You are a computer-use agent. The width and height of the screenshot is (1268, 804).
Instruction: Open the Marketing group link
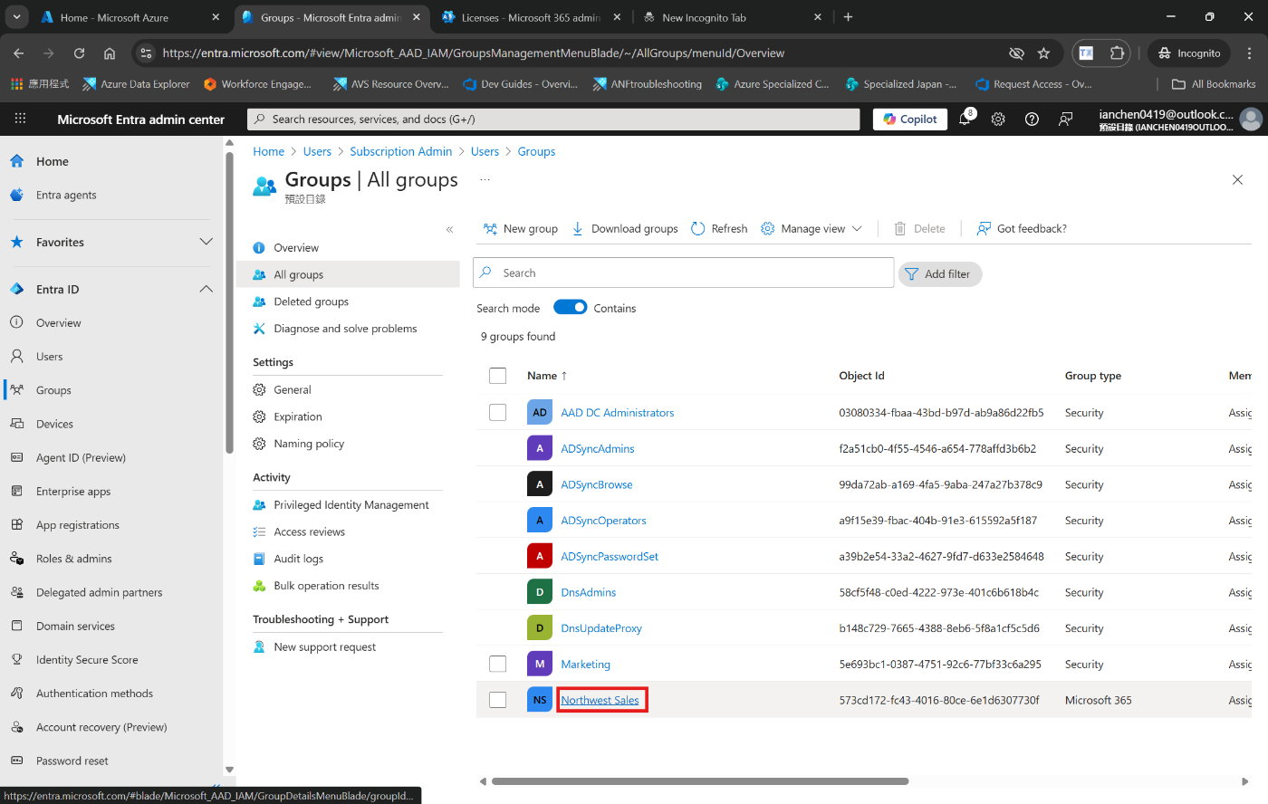[585, 664]
